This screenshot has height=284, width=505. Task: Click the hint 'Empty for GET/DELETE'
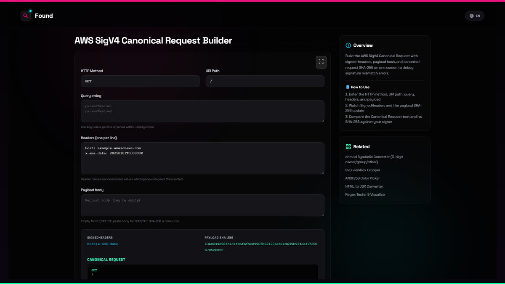[130, 221]
